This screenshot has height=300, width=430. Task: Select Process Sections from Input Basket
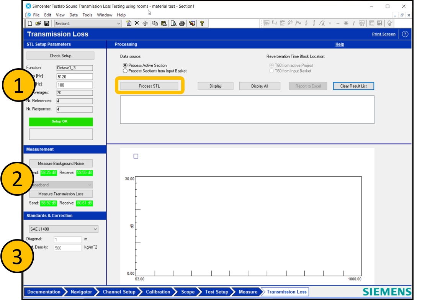point(125,71)
